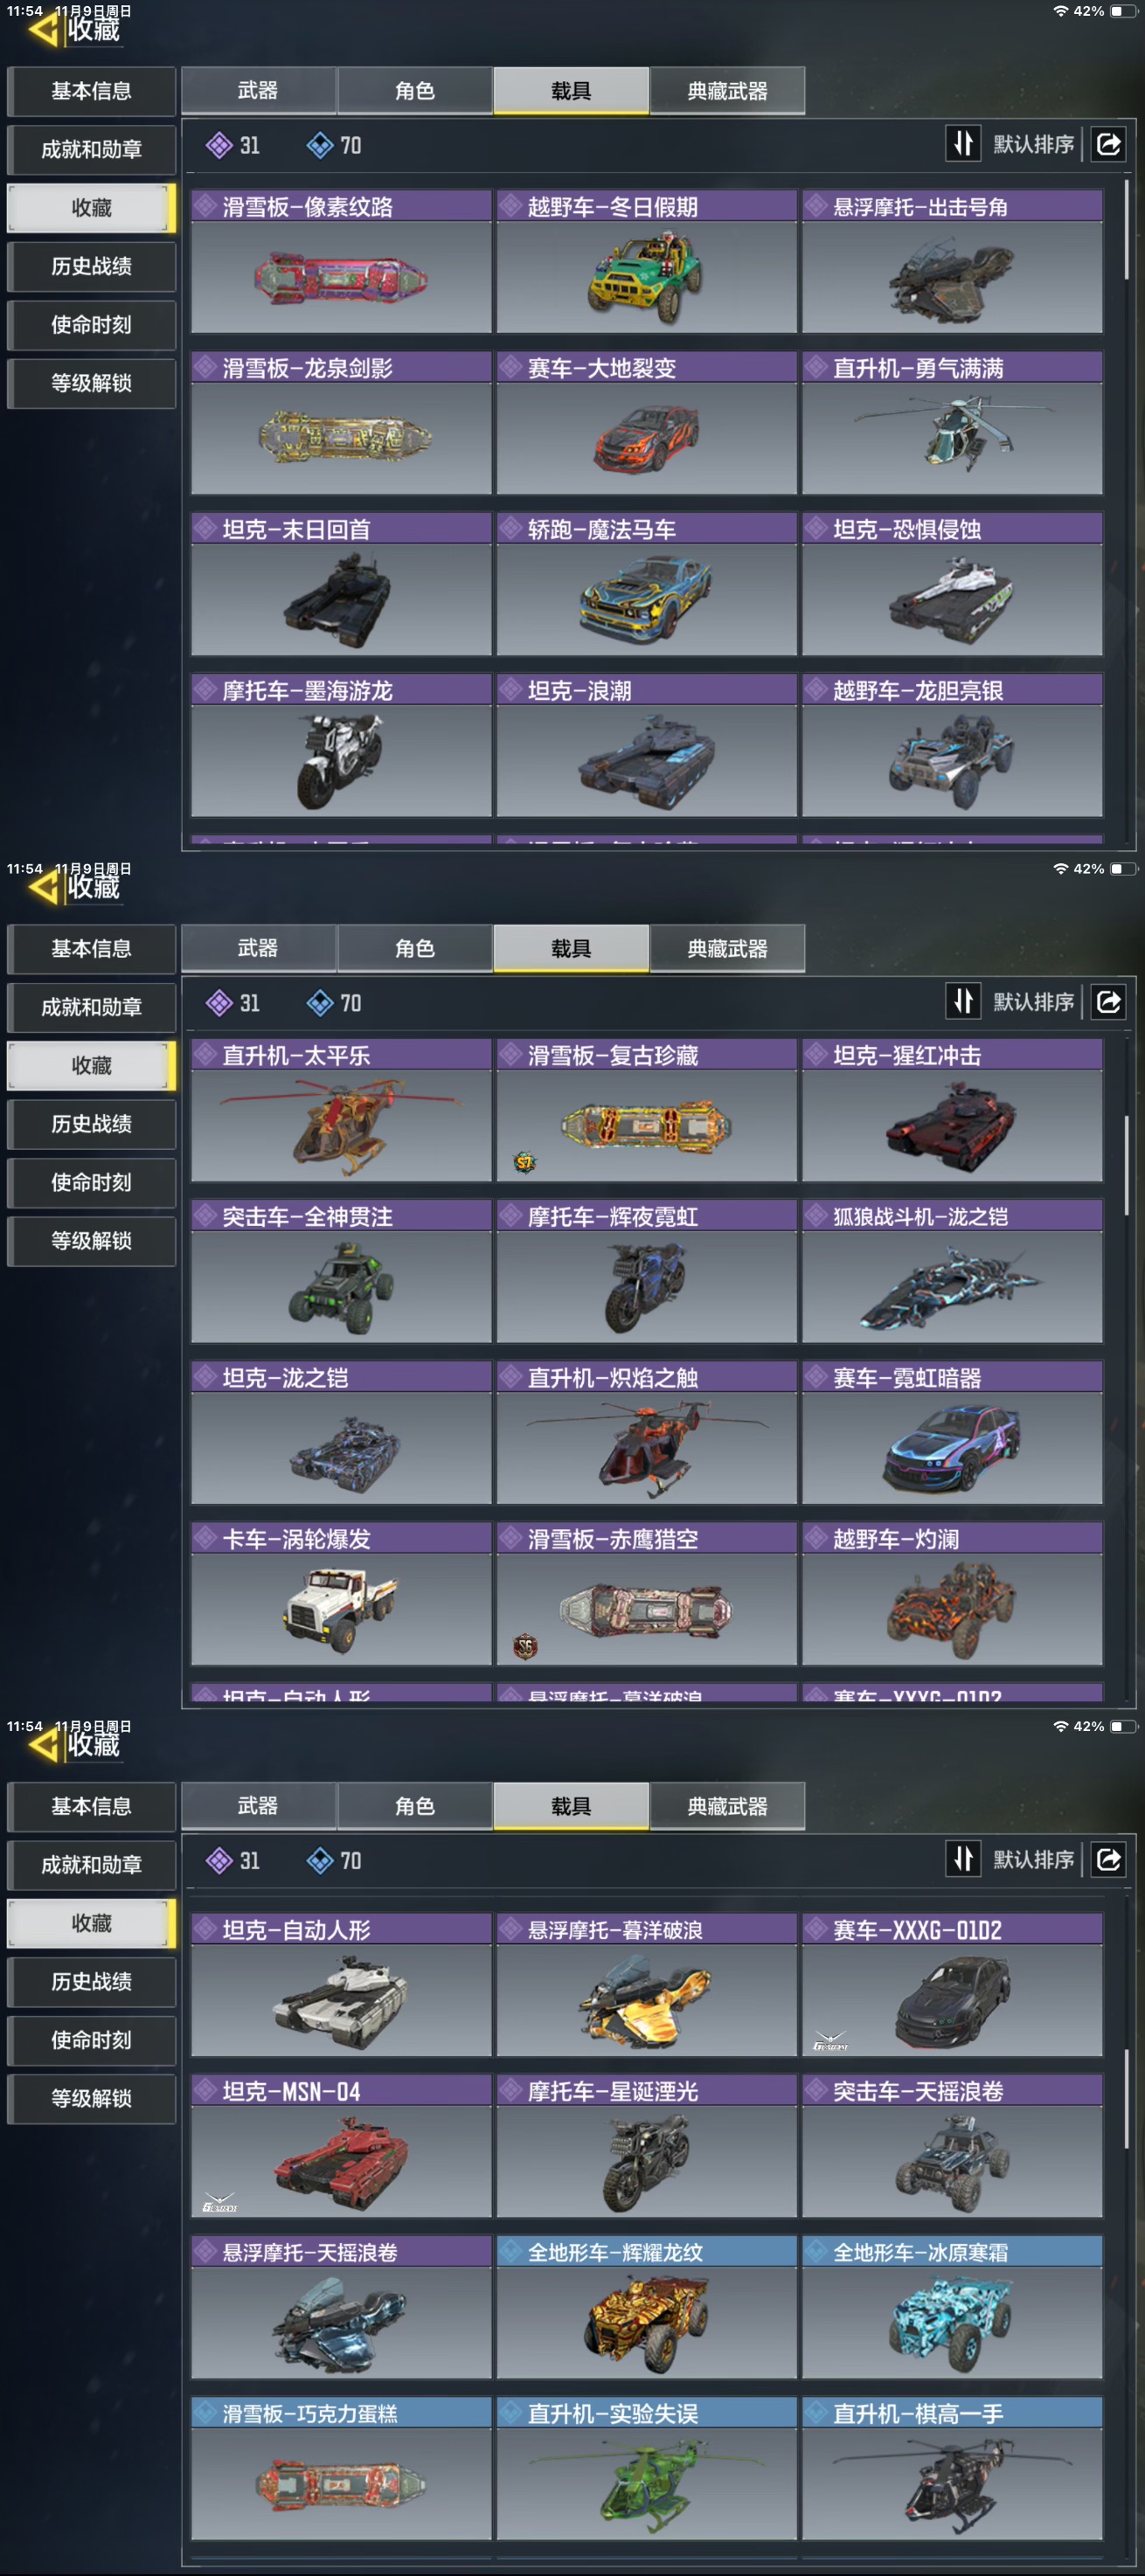Screen dimensions: 1145x2576
Task: Click the blue diamond icon beside 直升机-棋高一手
Action: point(817,2413)
